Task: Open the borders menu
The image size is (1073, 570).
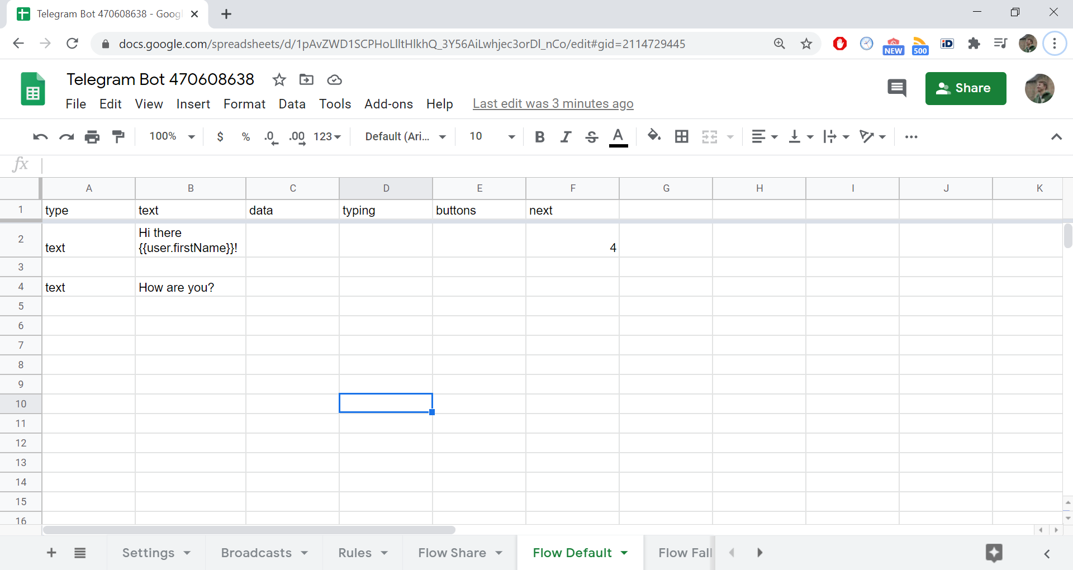Action: coord(682,137)
